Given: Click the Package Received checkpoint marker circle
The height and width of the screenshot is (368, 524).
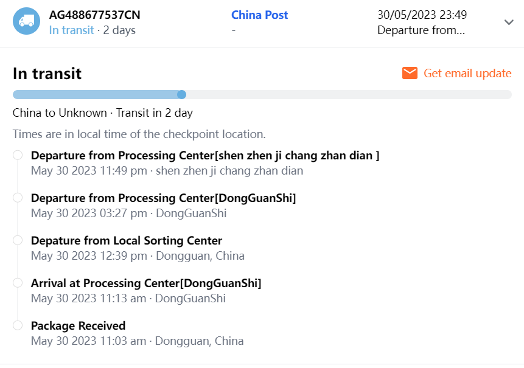Looking at the screenshot, I should (x=18, y=325).
